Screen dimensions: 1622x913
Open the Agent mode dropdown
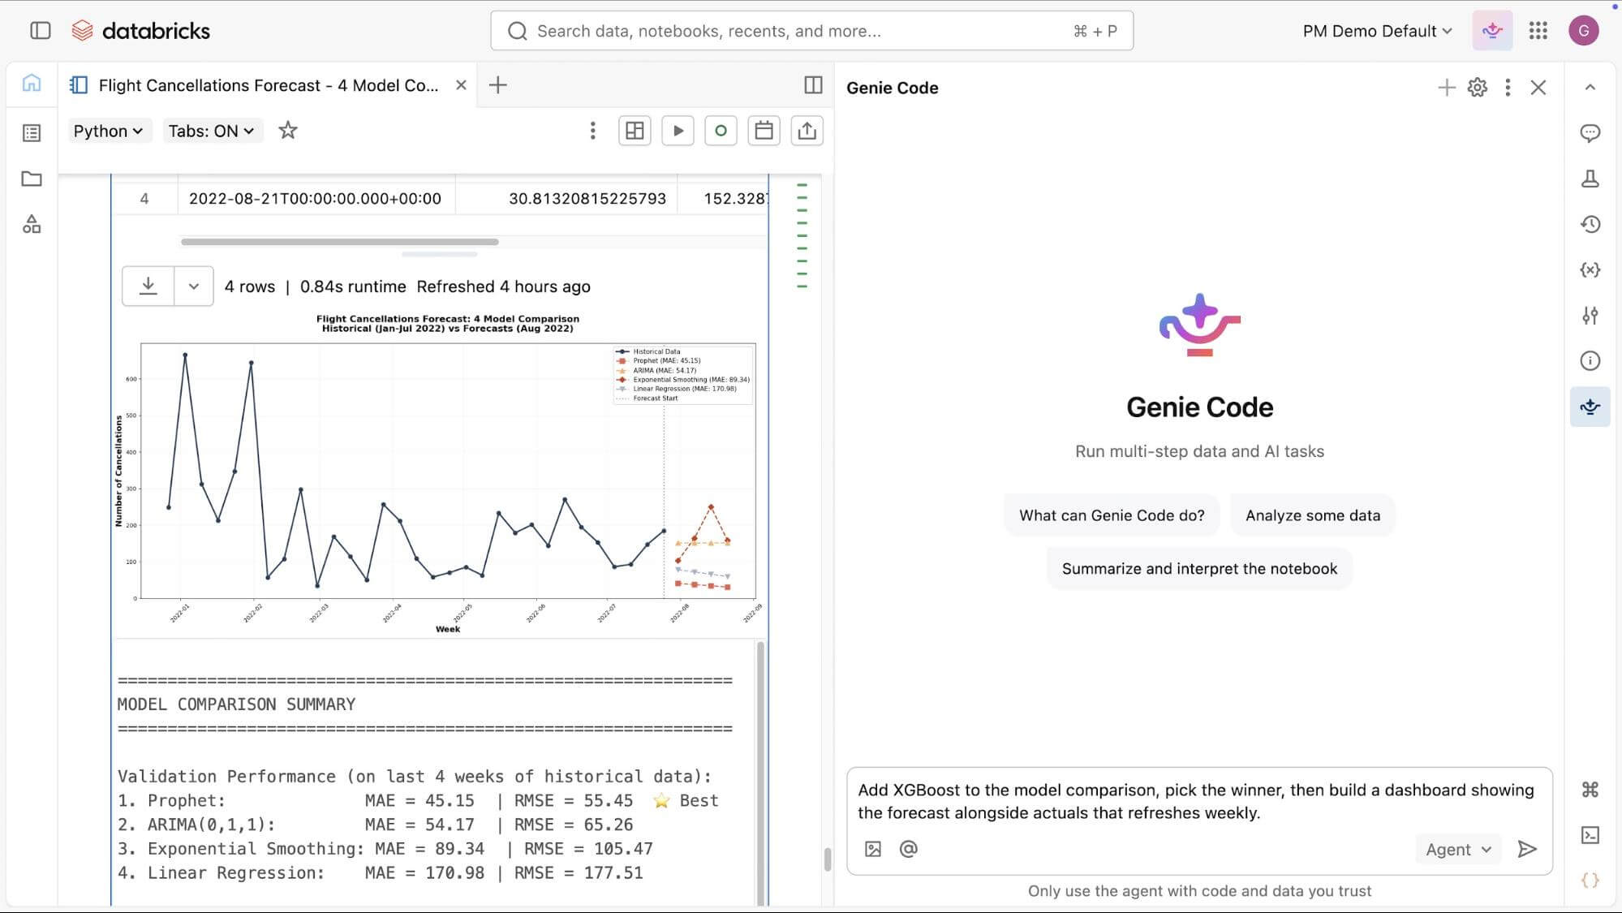pyautogui.click(x=1458, y=849)
